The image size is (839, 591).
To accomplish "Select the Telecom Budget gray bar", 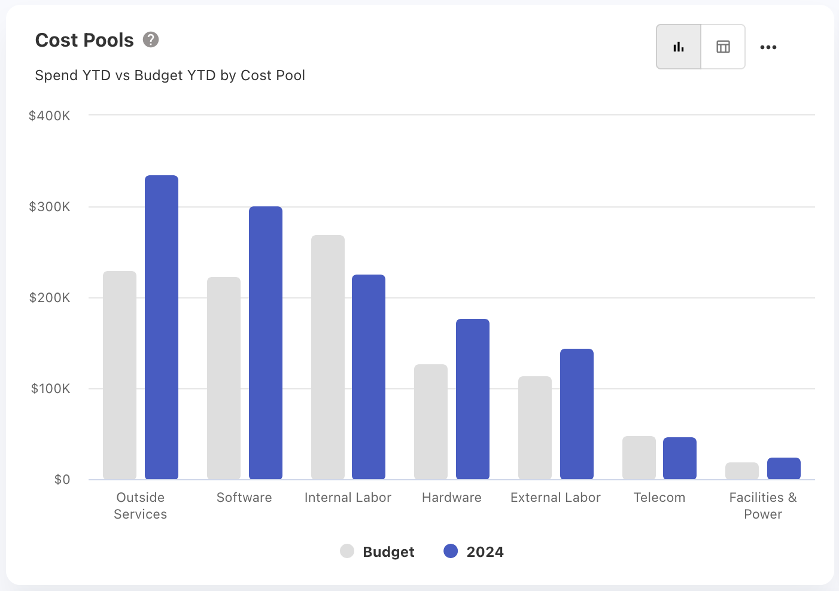I will coord(639,458).
